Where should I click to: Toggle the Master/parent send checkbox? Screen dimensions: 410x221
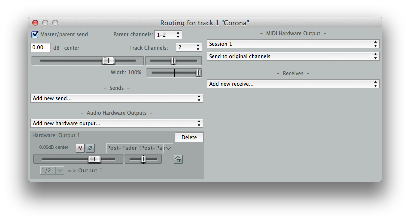(35, 34)
